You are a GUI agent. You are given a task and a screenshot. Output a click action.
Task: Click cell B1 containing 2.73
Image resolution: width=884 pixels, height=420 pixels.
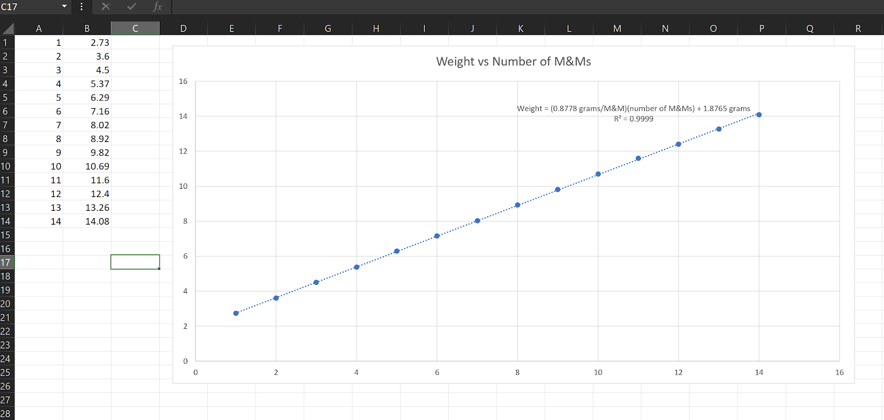point(87,42)
